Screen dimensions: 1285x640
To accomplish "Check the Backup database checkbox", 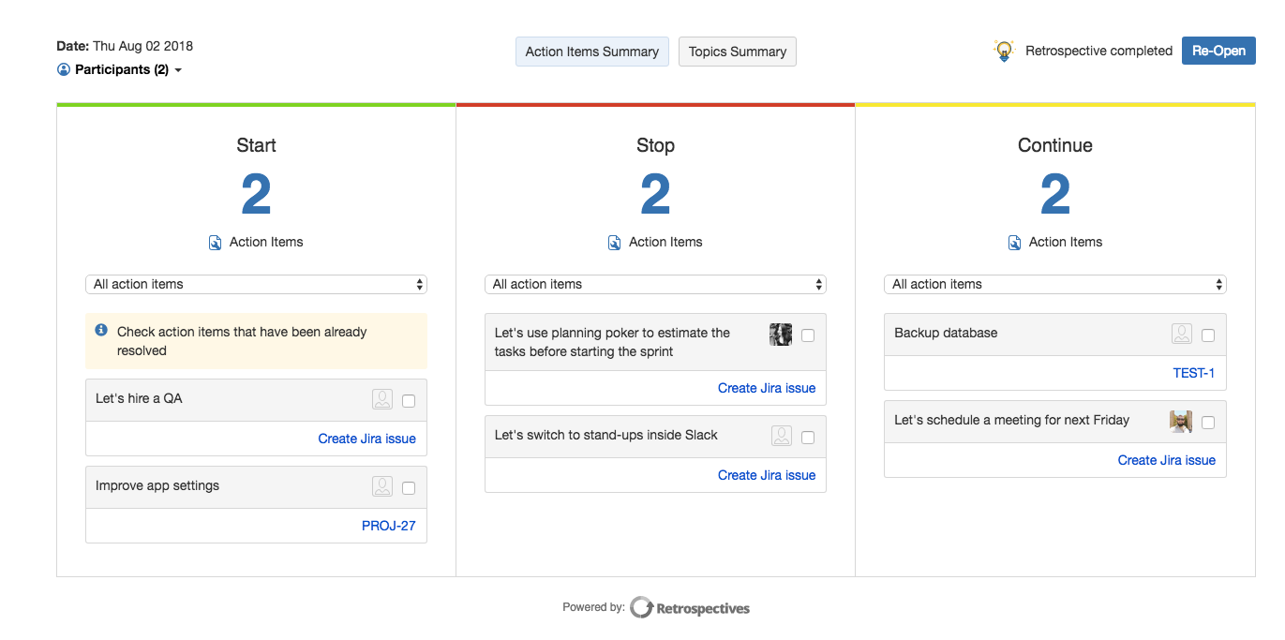I will coord(1208,335).
